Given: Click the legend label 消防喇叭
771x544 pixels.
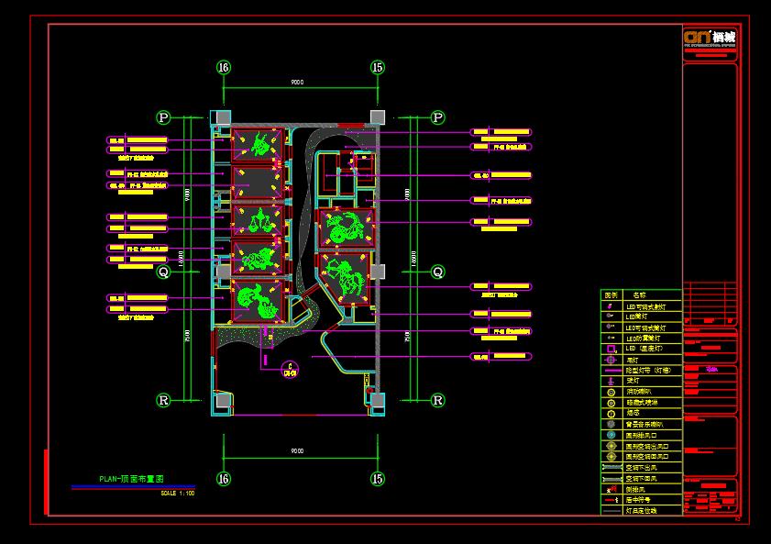Looking at the screenshot, I should 639,392.
